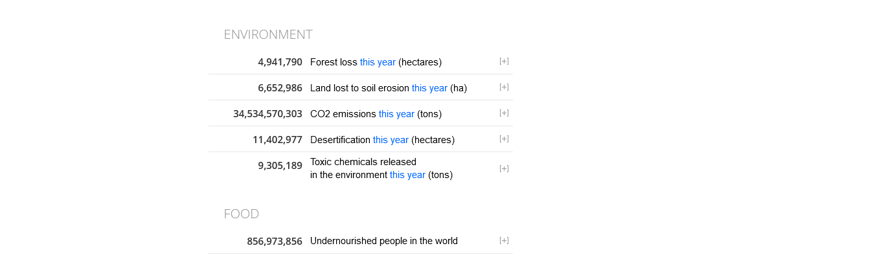The image size is (873, 259).
Task: Click 'this year' link in Desertification row
Action: coord(391,140)
